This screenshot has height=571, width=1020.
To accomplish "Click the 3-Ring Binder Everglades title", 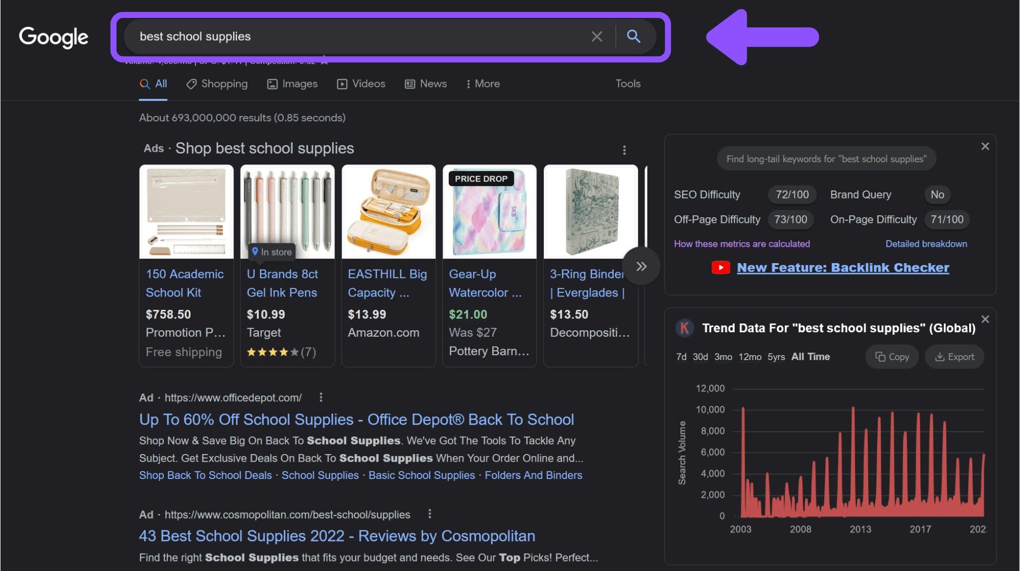I will (x=587, y=283).
